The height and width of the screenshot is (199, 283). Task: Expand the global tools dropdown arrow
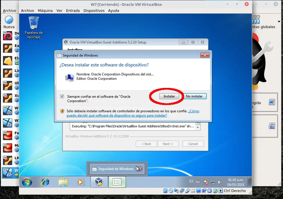pyautogui.click(x=279, y=21)
